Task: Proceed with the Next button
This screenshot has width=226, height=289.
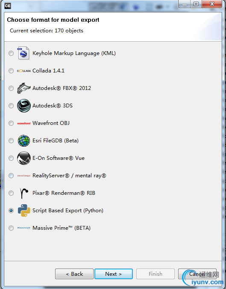Action: (x=114, y=274)
